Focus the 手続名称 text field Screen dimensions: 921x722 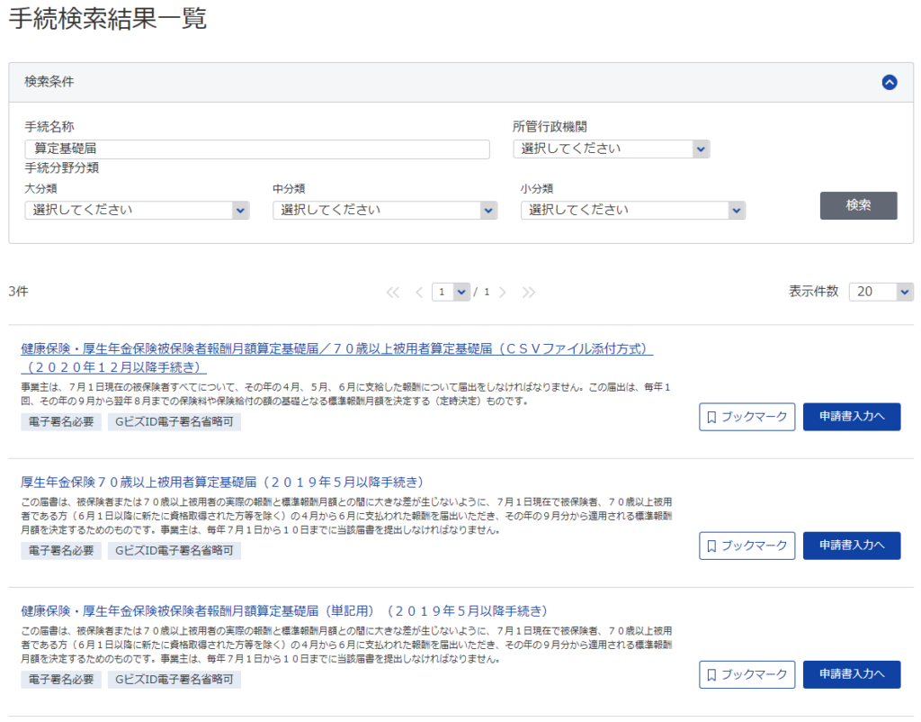pos(257,149)
